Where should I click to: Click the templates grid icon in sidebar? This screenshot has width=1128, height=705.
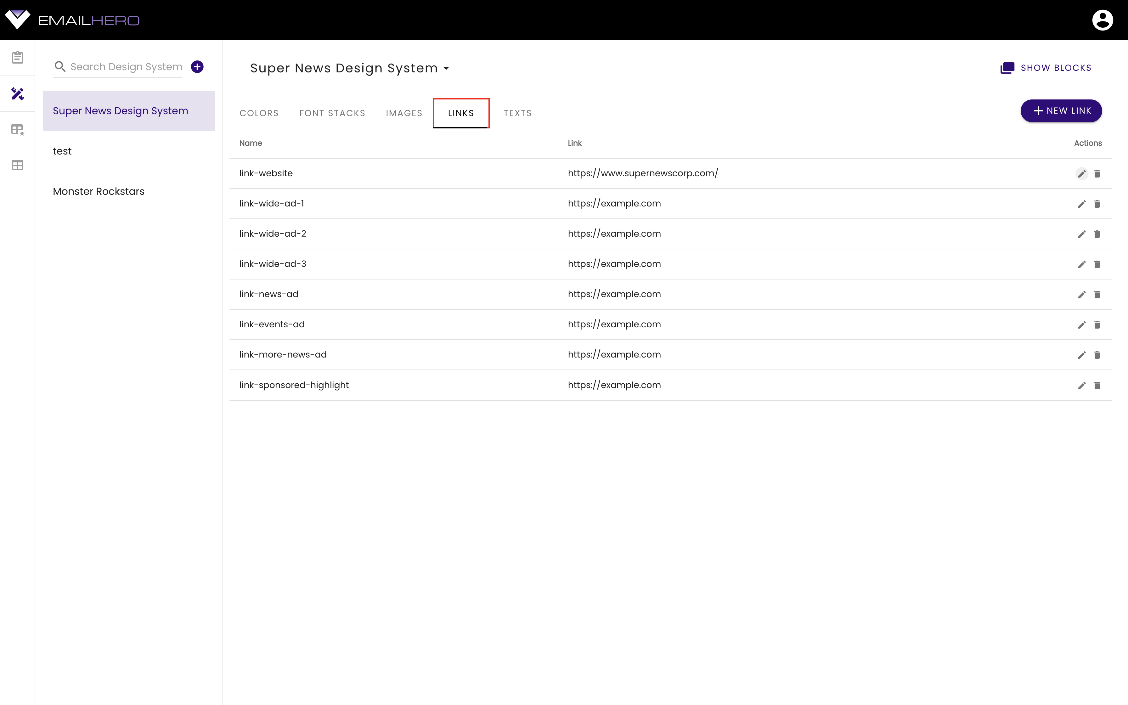(18, 164)
